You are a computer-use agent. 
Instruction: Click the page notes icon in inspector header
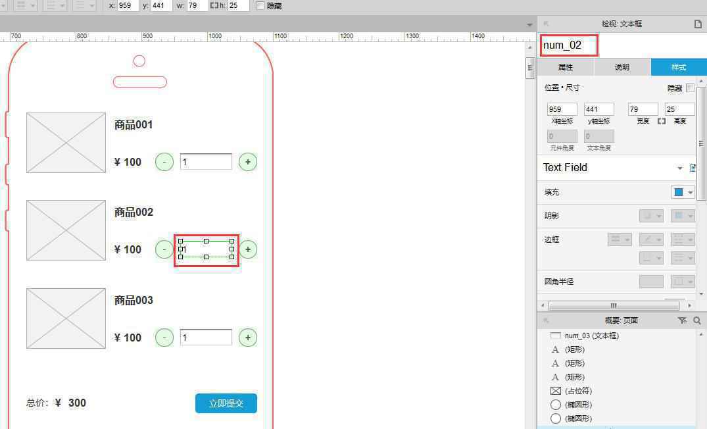click(698, 24)
